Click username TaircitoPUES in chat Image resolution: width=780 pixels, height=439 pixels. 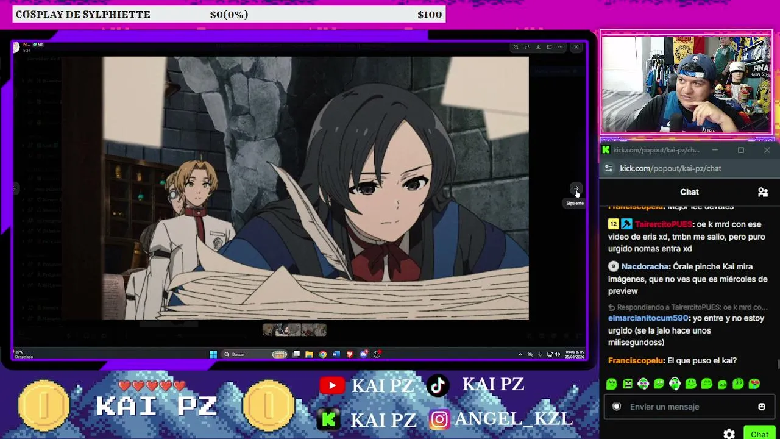[664, 224]
